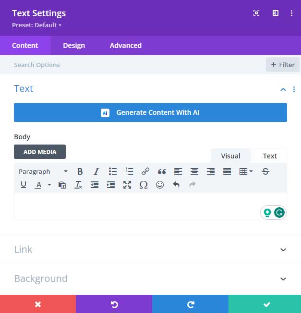Click the Filter button

click(283, 65)
